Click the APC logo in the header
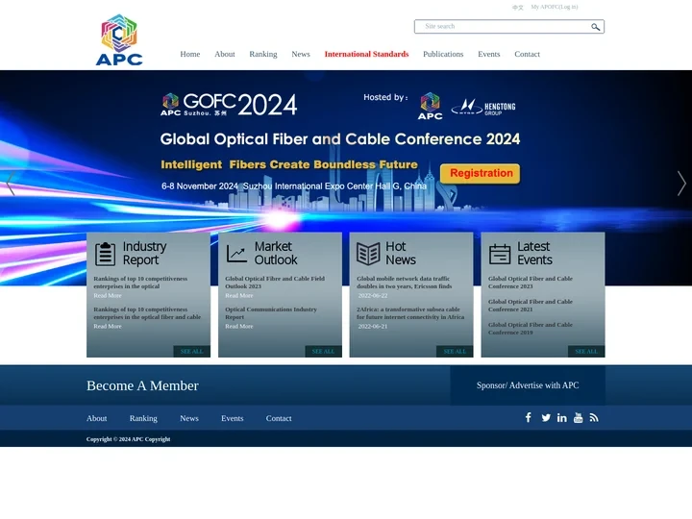This screenshot has height=519, width=692. (119, 39)
